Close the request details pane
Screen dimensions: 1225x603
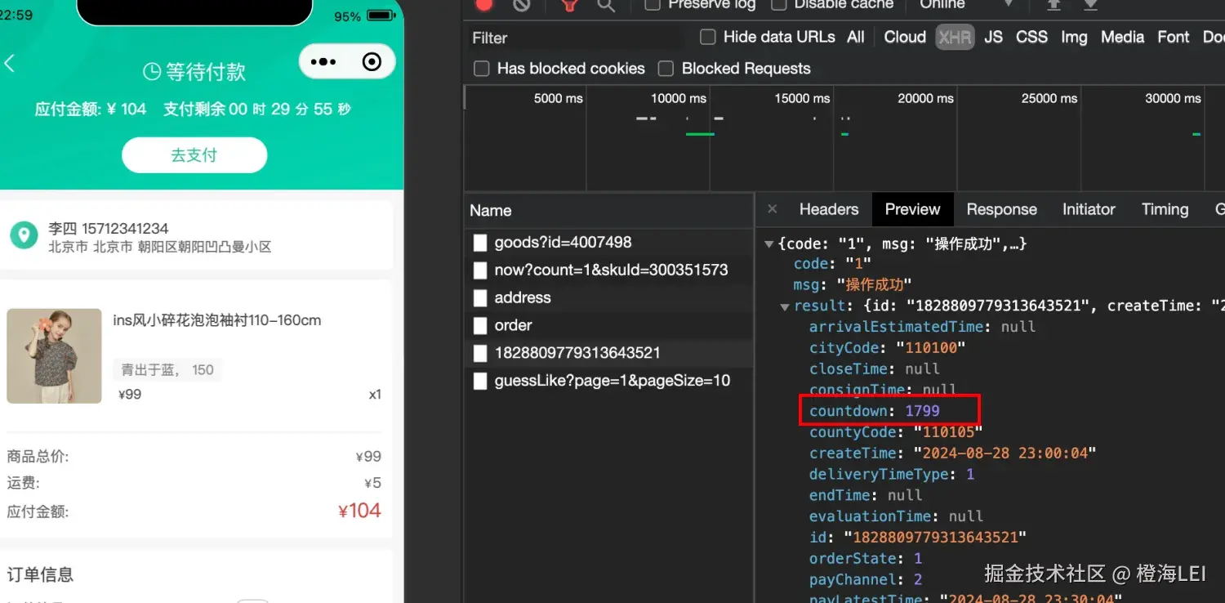tap(773, 210)
